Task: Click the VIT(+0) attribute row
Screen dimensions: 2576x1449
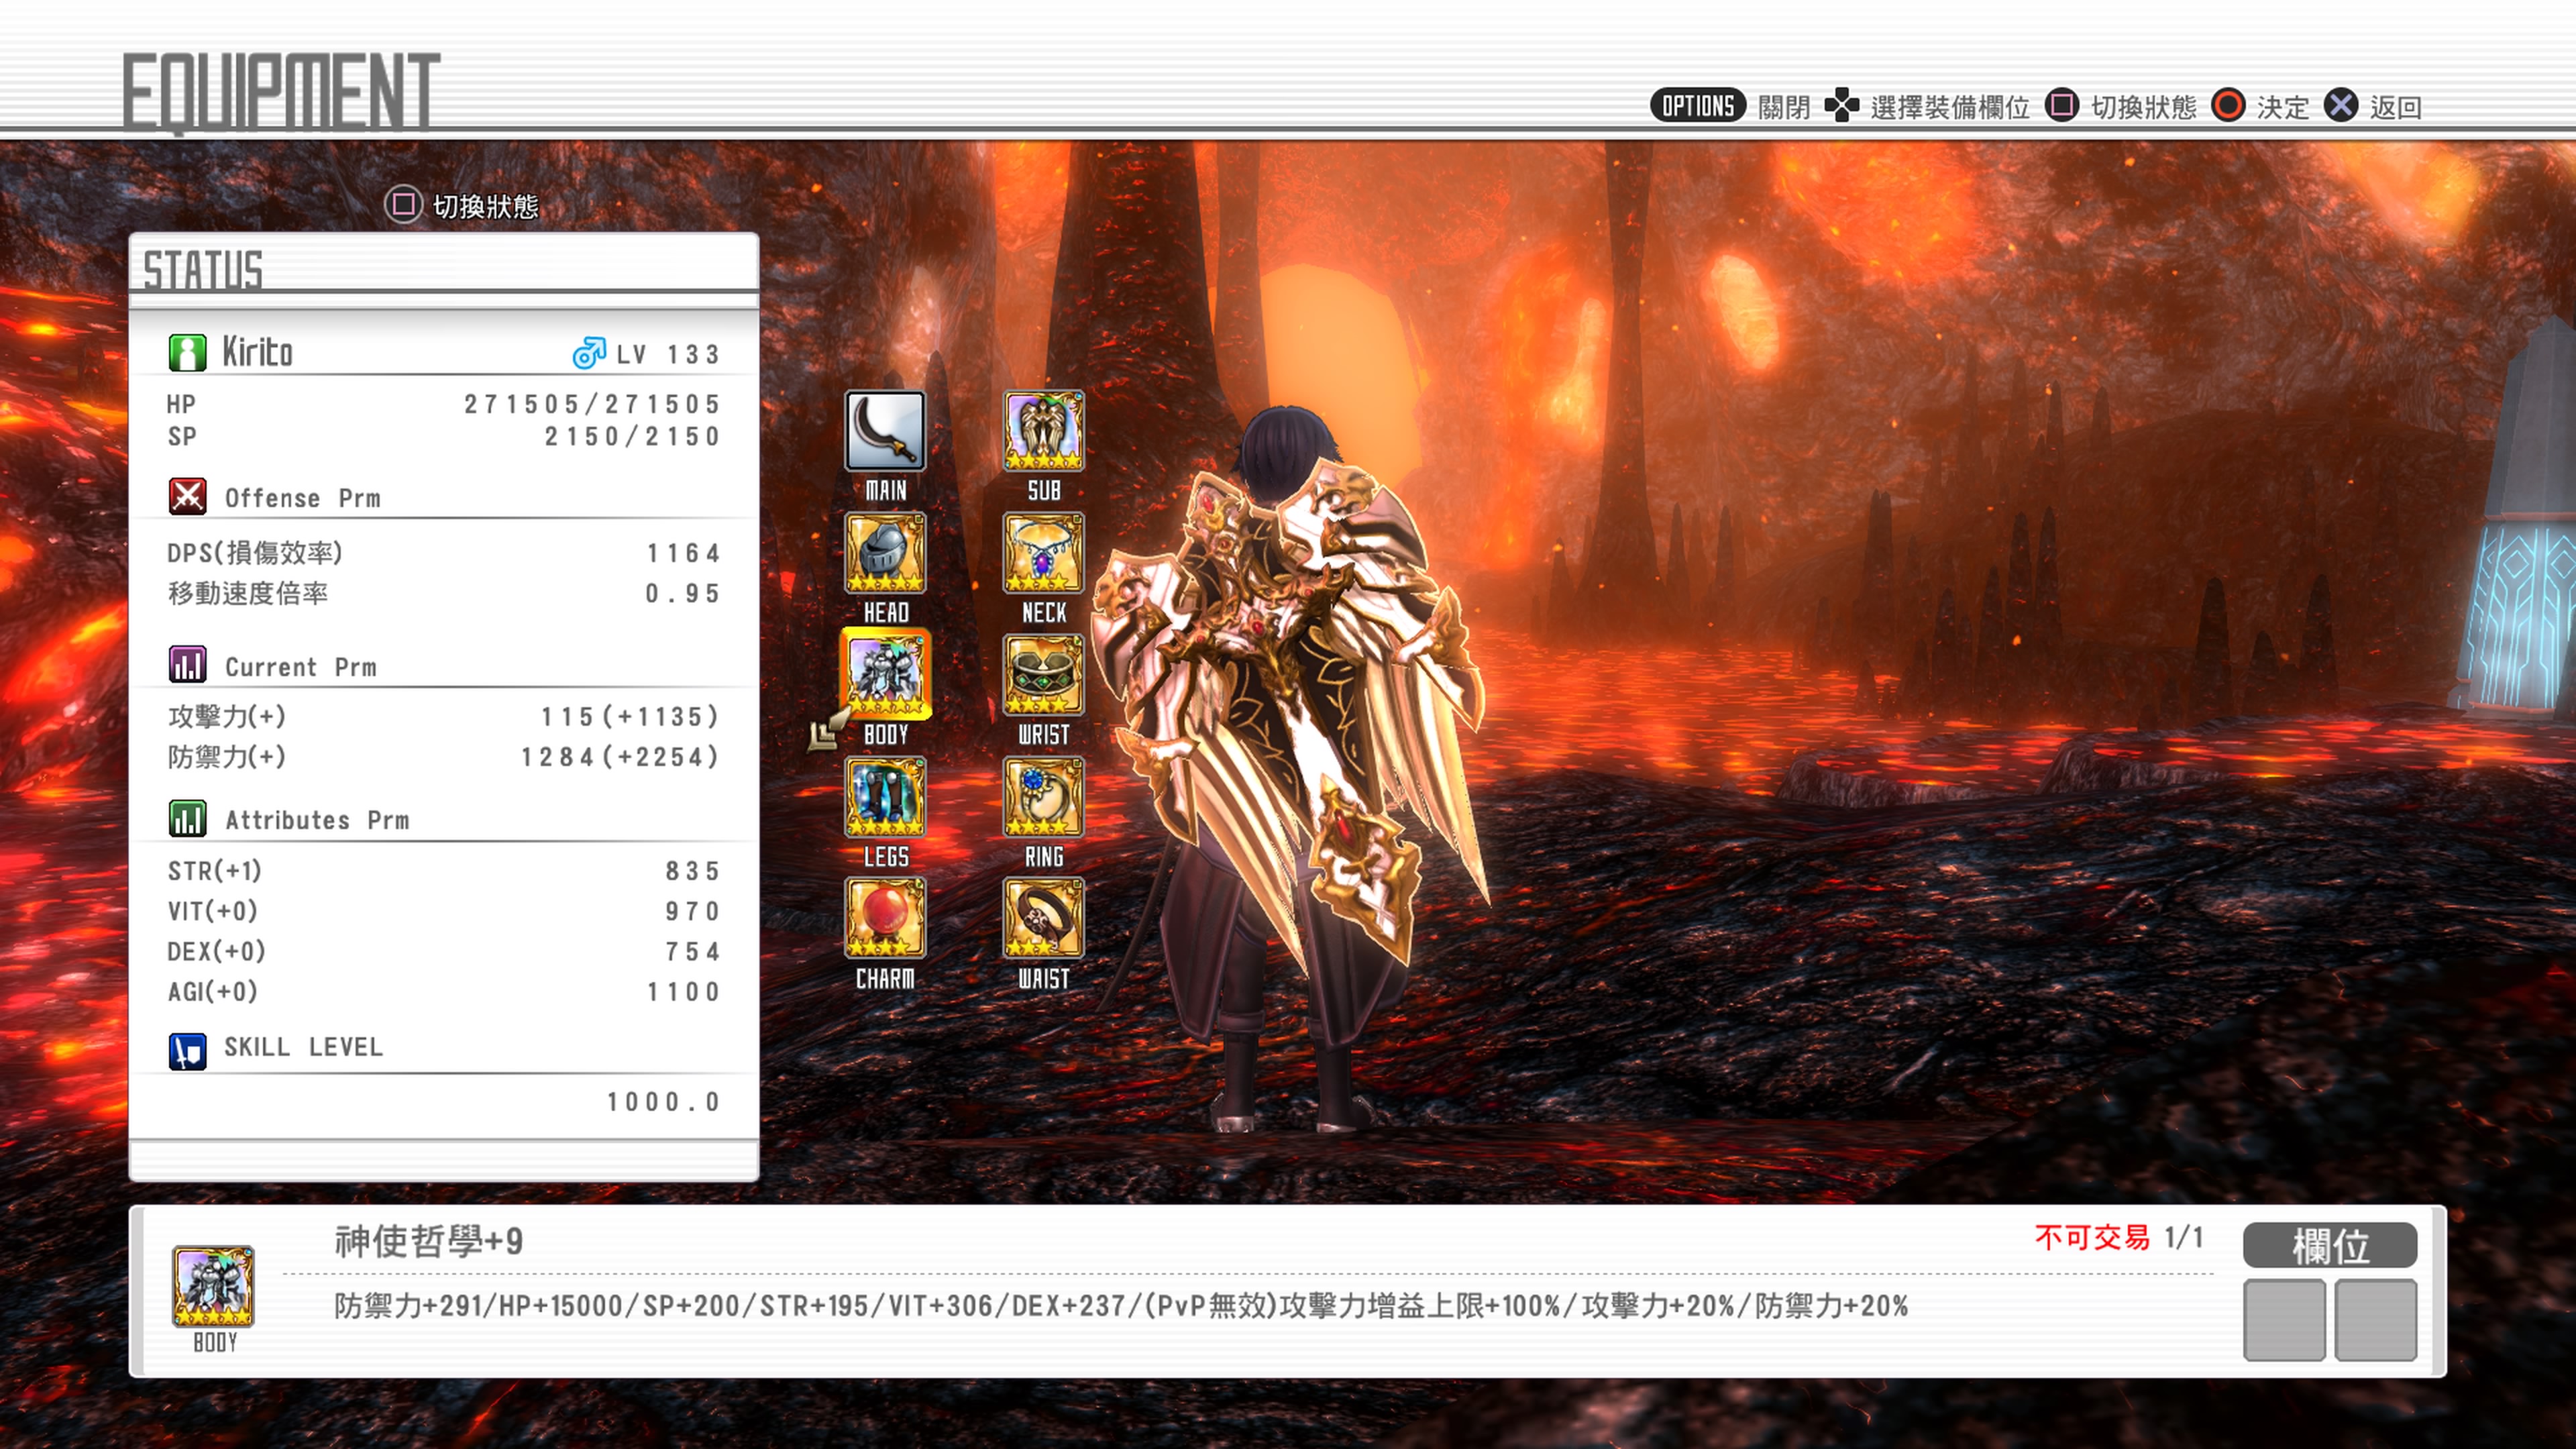Action: (444, 911)
